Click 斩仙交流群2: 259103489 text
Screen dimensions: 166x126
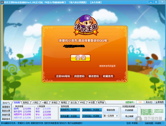tap(152, 112)
